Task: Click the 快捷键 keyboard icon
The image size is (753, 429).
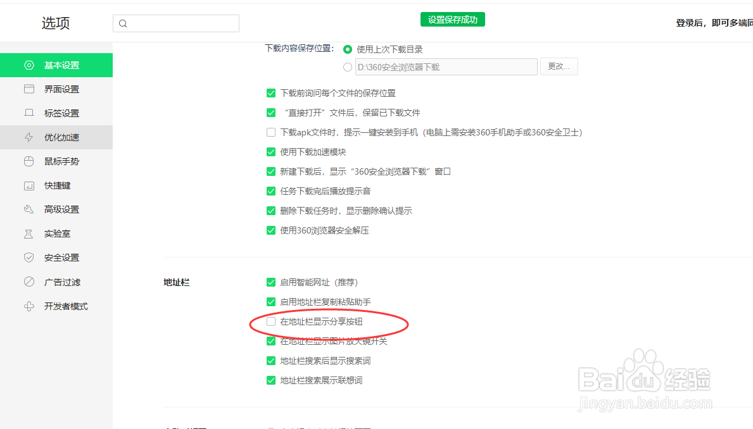Action: 28,185
